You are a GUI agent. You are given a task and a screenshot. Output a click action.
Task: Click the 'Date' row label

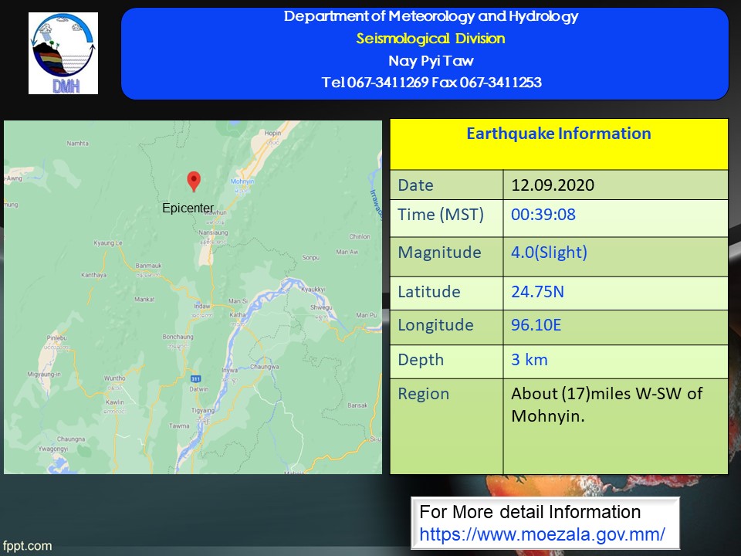tap(415, 185)
